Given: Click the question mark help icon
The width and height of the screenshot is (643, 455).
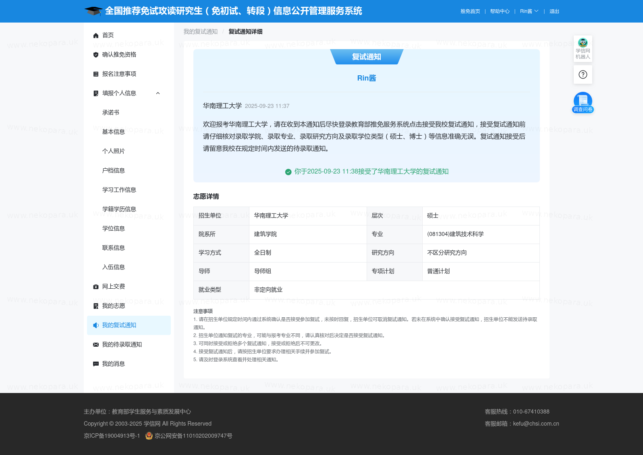Looking at the screenshot, I should tap(583, 74).
